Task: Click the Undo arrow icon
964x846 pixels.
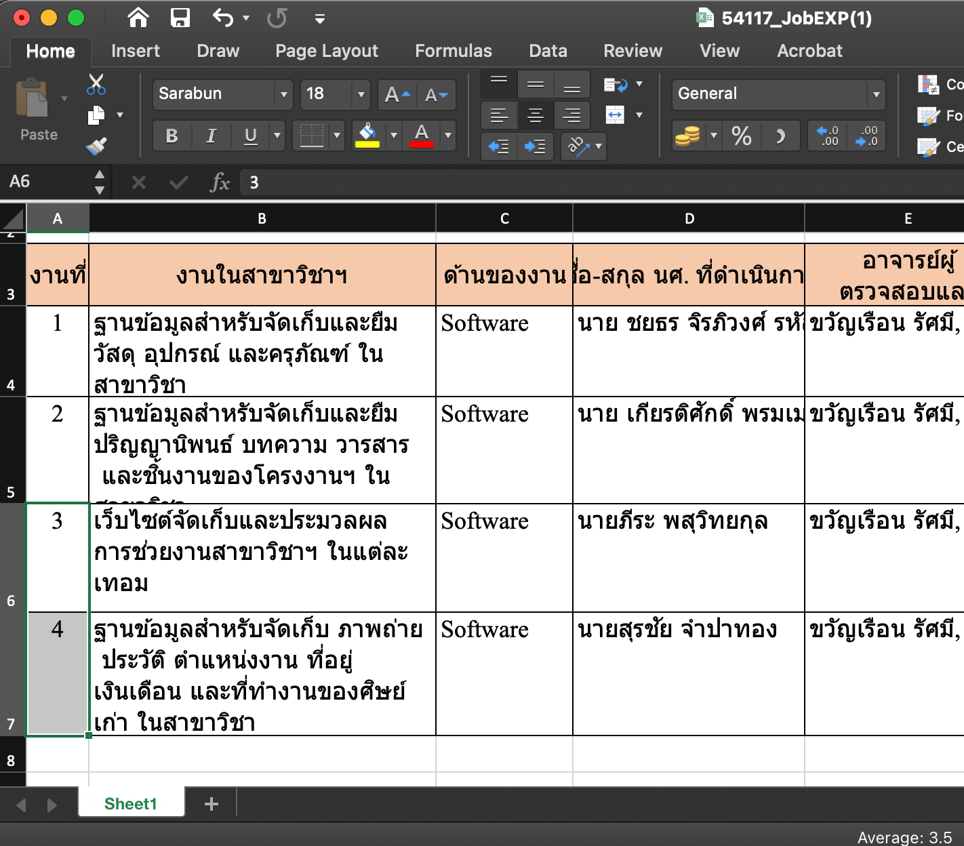Action: click(223, 18)
